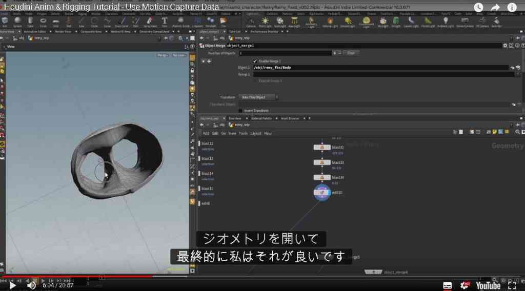Toggle the Invert Transform checkbox
This screenshot has width=525, height=291.
240,111
